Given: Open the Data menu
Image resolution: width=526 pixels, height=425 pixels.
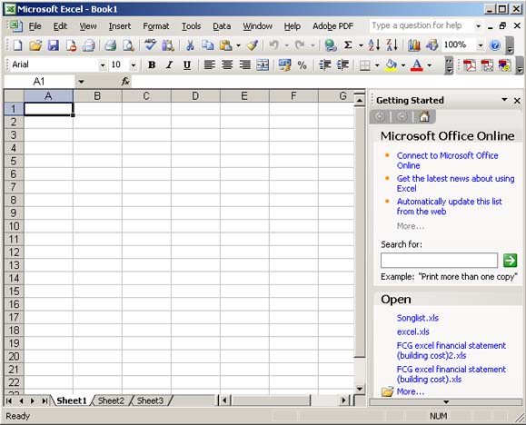Looking at the screenshot, I should 222,26.
